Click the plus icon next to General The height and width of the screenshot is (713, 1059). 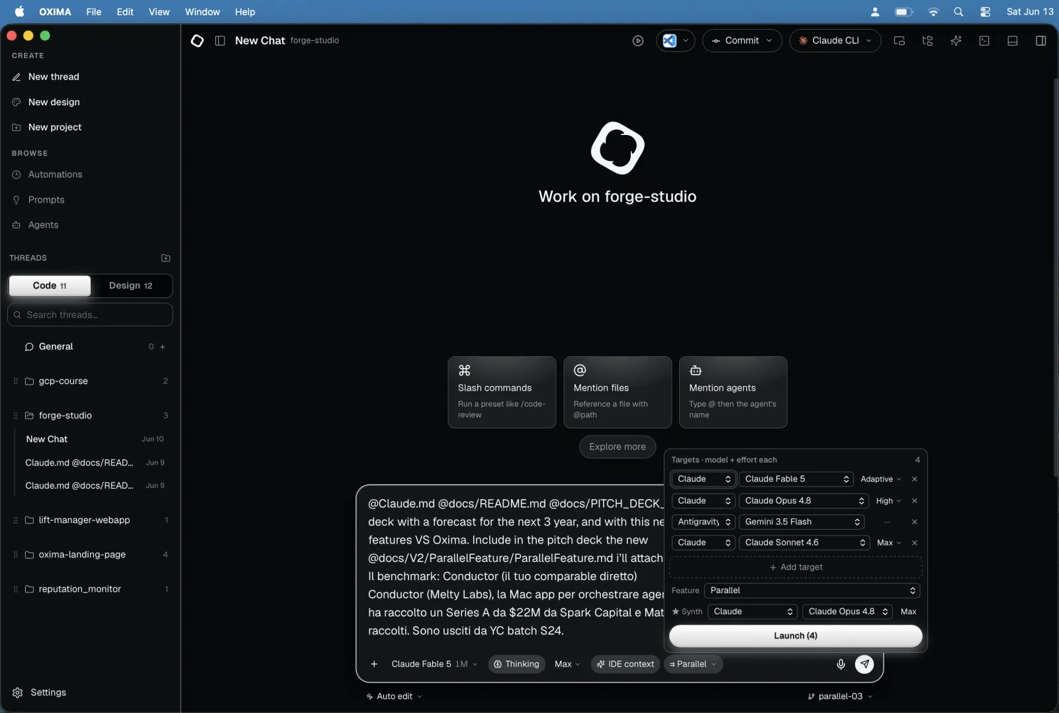(x=163, y=347)
